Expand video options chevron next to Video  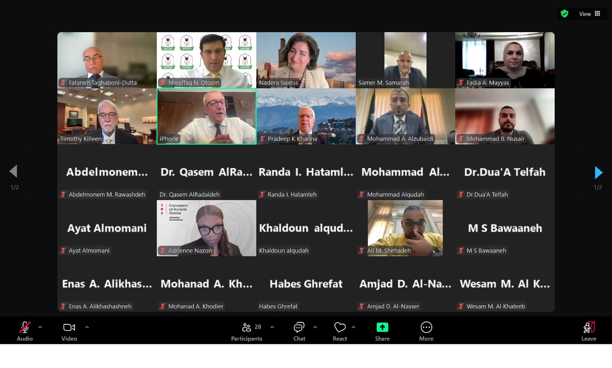click(87, 327)
